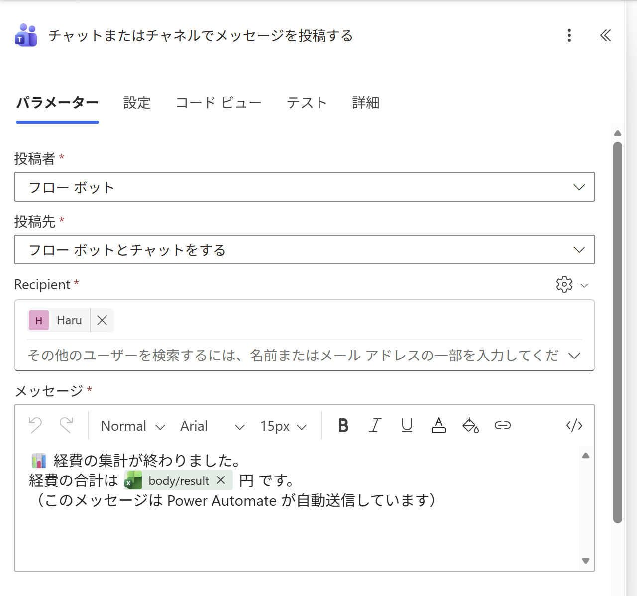Open the background fill color picker

coord(470,425)
